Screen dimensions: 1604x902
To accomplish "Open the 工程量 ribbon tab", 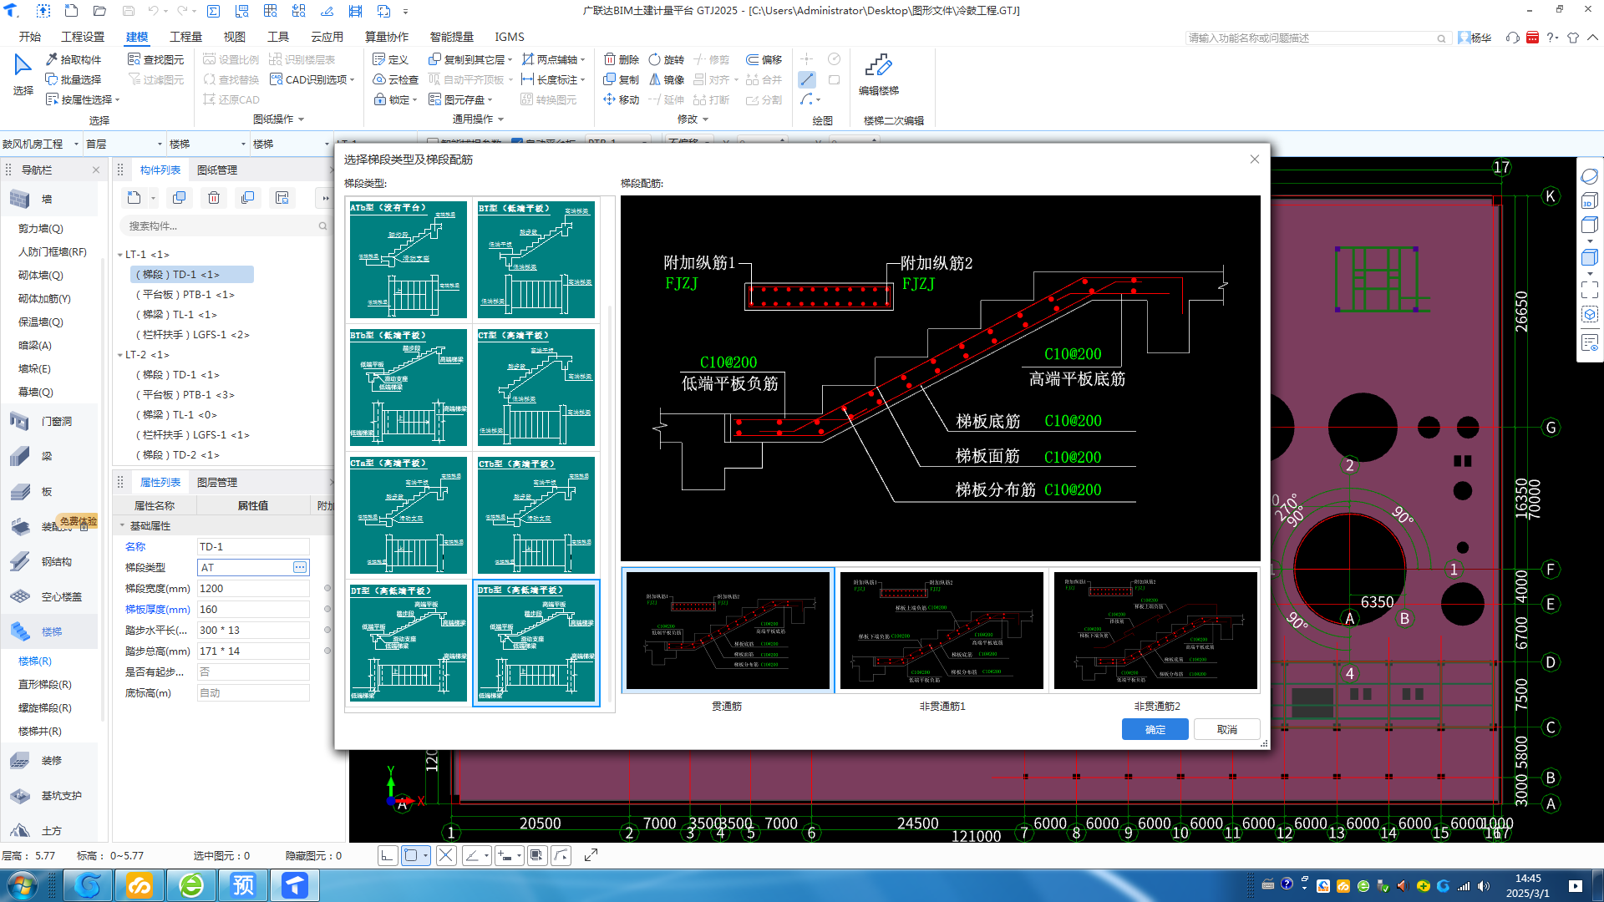I will [185, 37].
